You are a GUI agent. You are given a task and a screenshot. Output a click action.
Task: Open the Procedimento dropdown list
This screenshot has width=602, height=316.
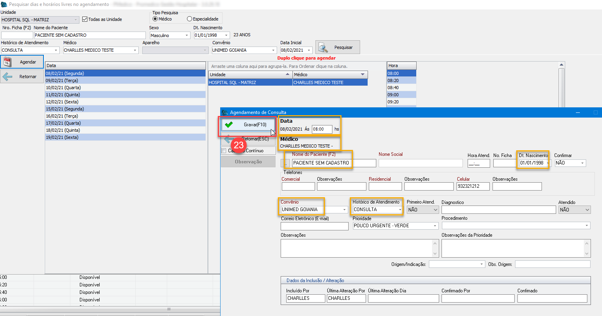pos(587,226)
